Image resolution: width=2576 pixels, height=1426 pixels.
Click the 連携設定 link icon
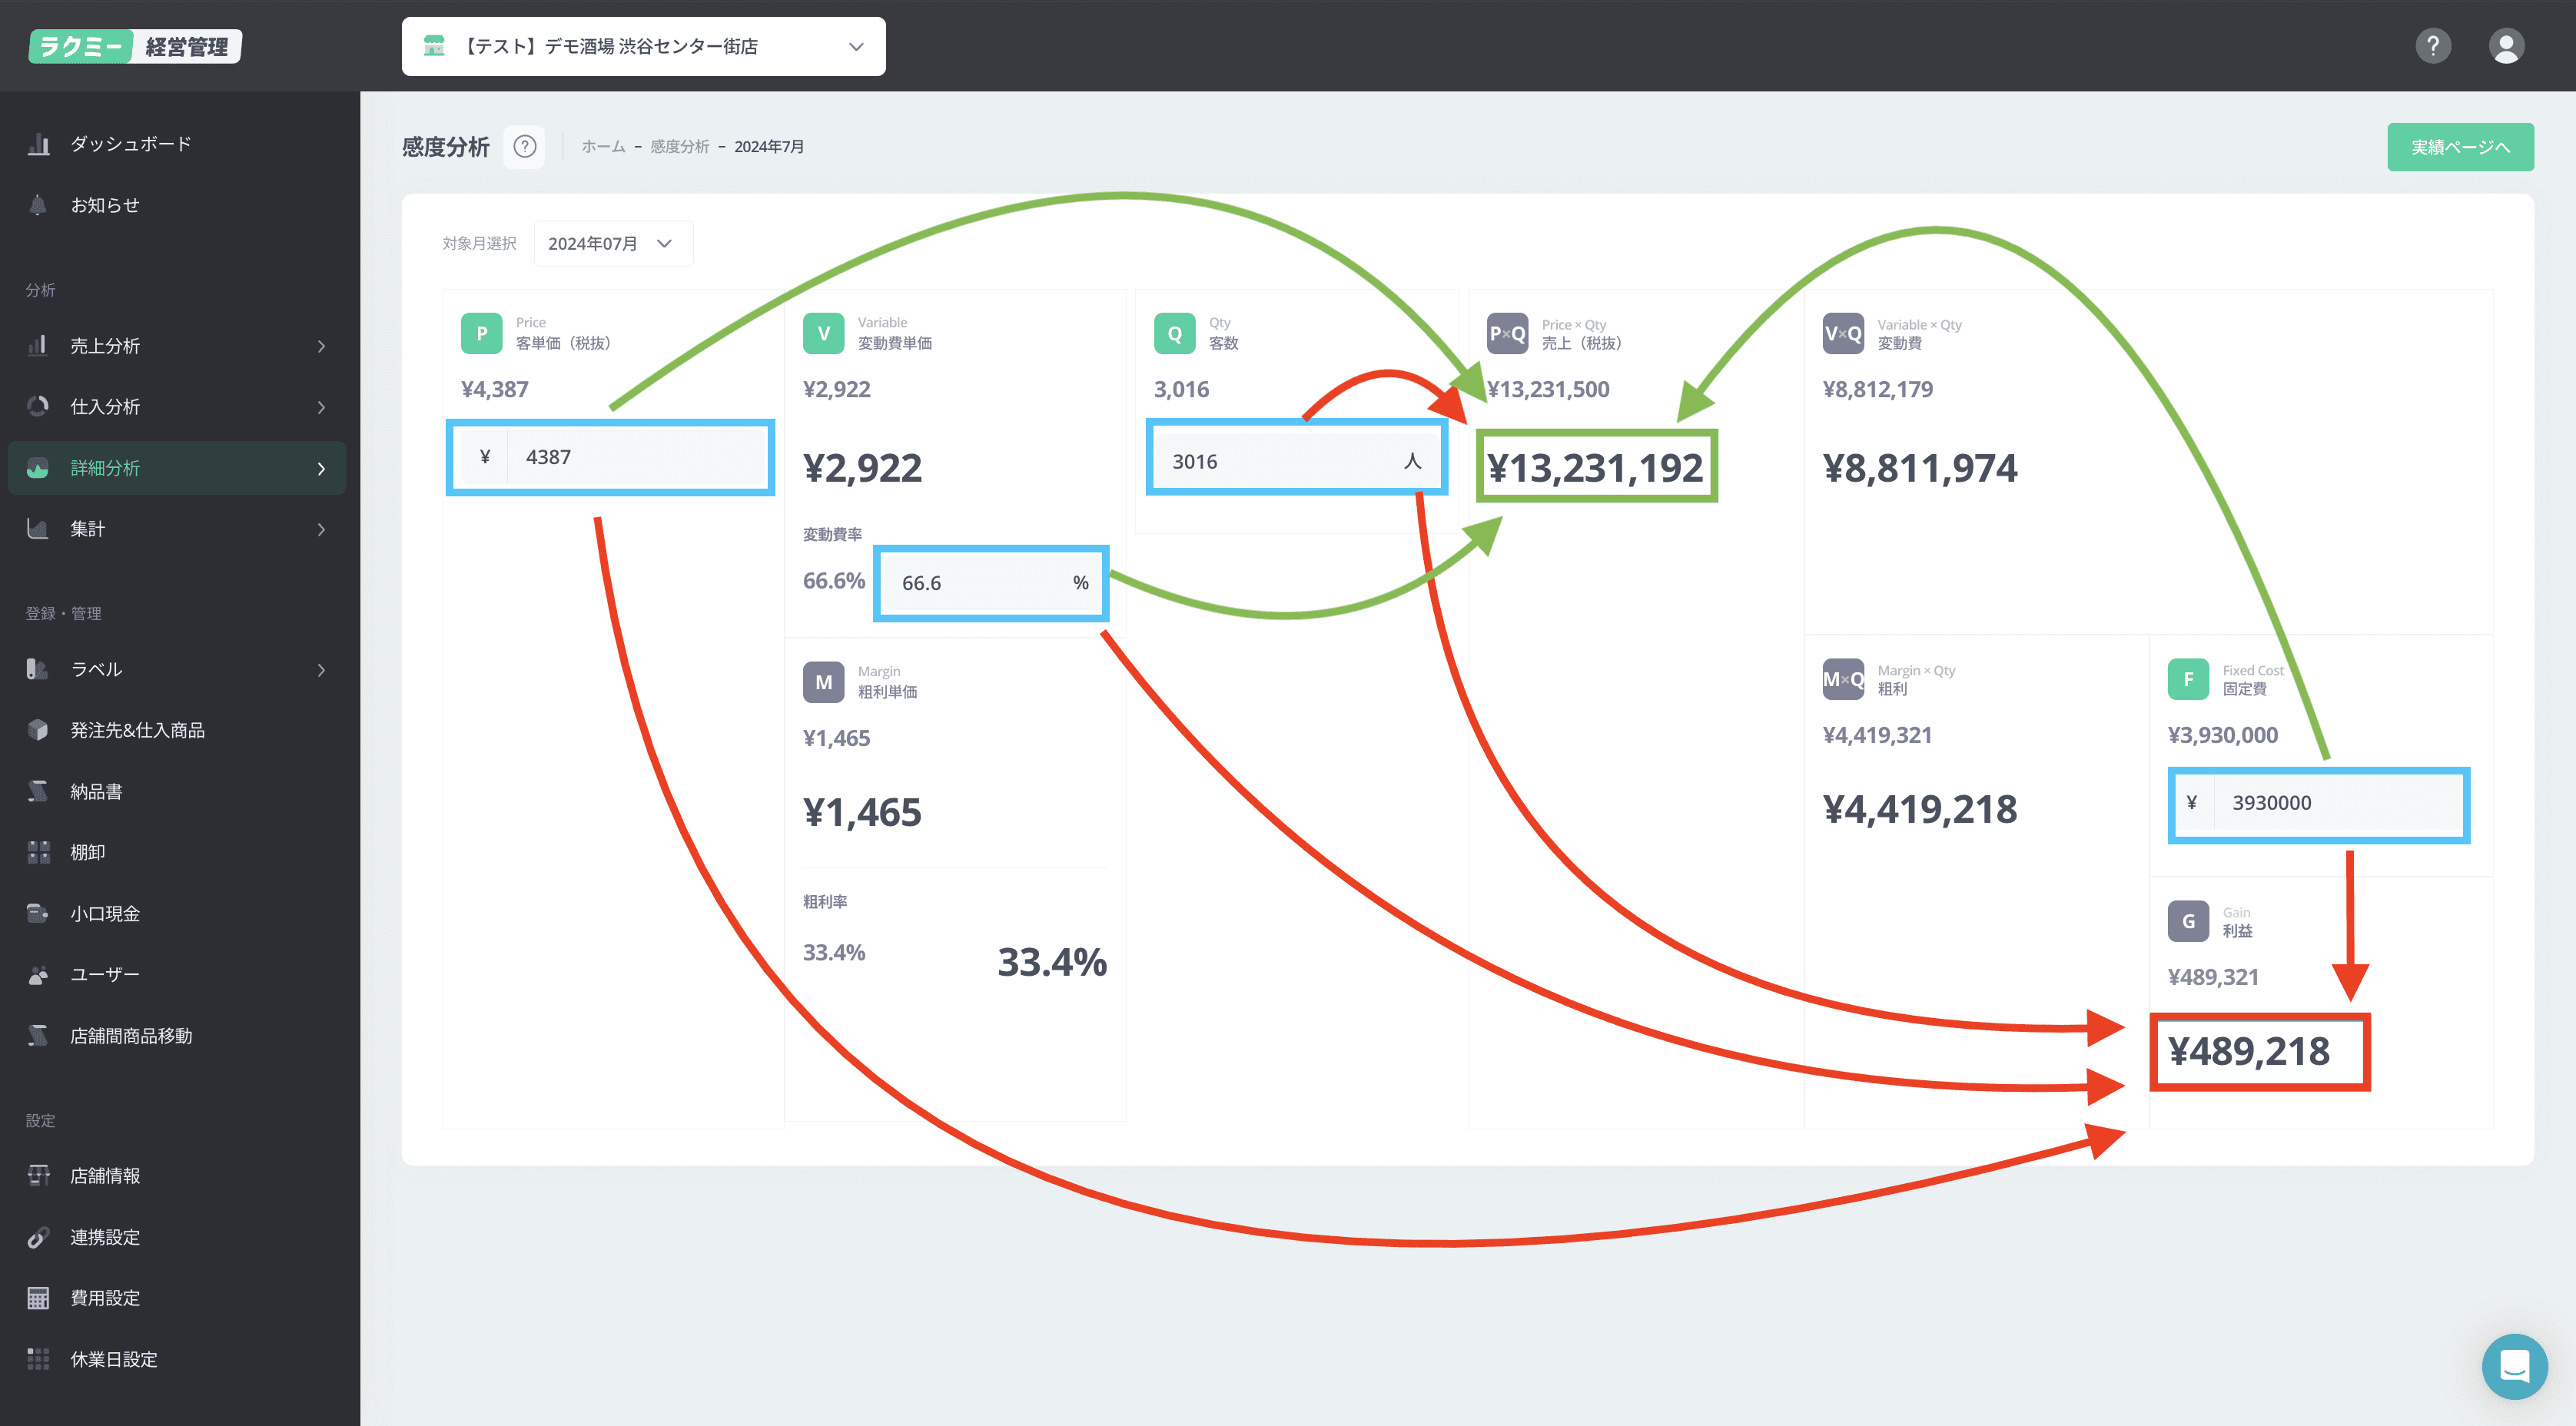pyautogui.click(x=38, y=1237)
